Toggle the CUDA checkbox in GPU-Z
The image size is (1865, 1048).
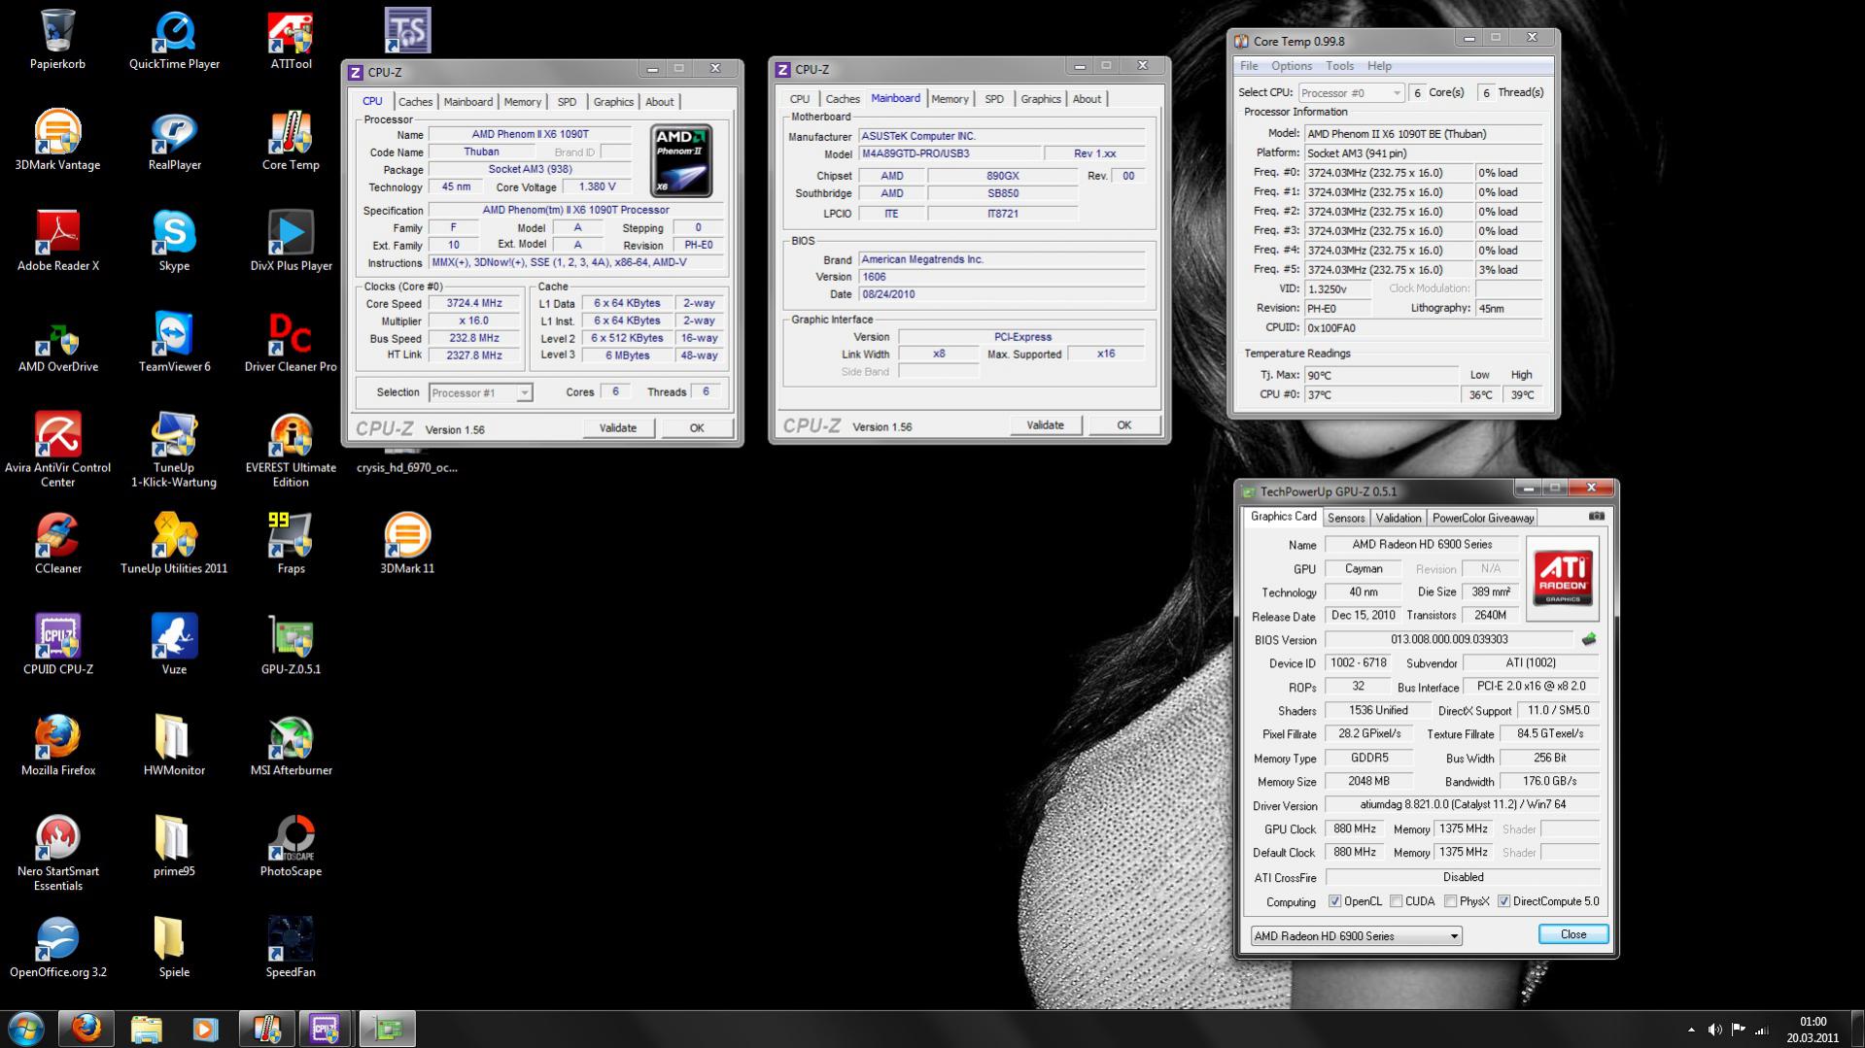click(1397, 901)
